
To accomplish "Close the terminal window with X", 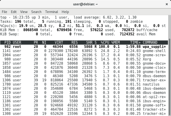I will click(x=167, y=4).
